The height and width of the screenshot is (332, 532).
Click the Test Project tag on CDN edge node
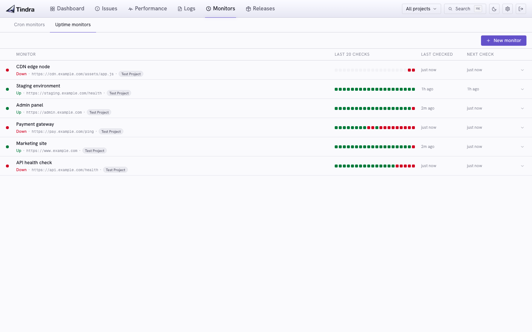[x=131, y=74]
